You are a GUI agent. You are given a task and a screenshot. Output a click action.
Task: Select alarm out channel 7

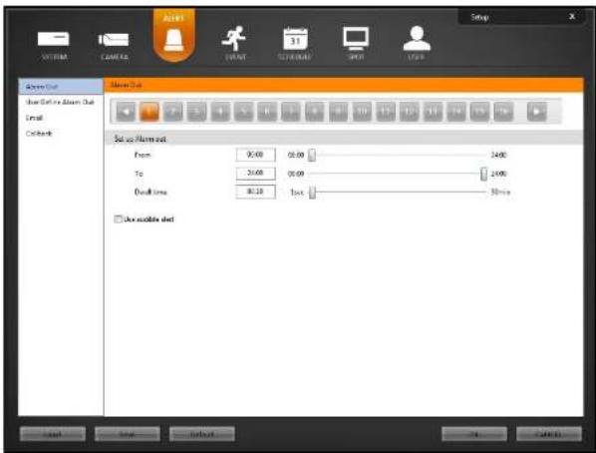[x=291, y=112]
